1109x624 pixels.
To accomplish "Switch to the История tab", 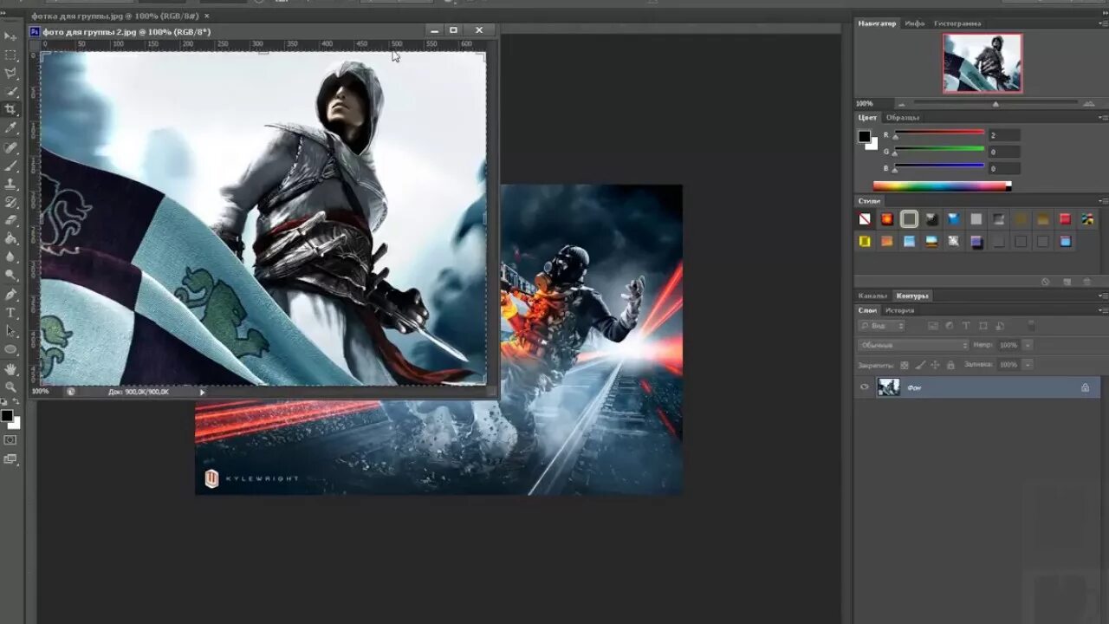I will tap(899, 310).
